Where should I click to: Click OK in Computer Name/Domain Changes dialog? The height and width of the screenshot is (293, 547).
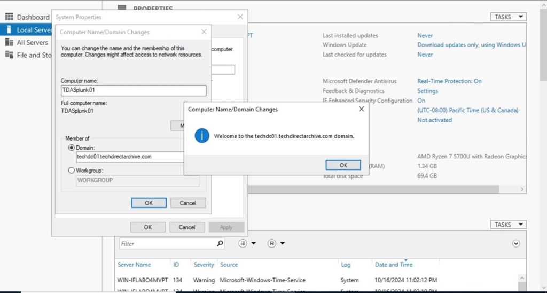pyautogui.click(x=149, y=203)
